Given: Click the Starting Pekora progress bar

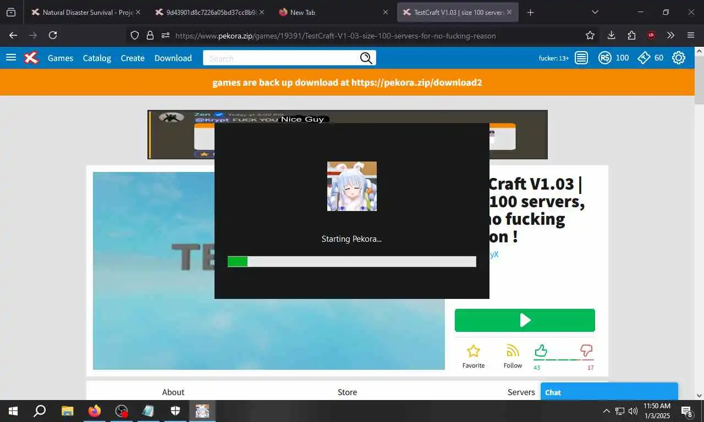Looking at the screenshot, I should coord(352,262).
